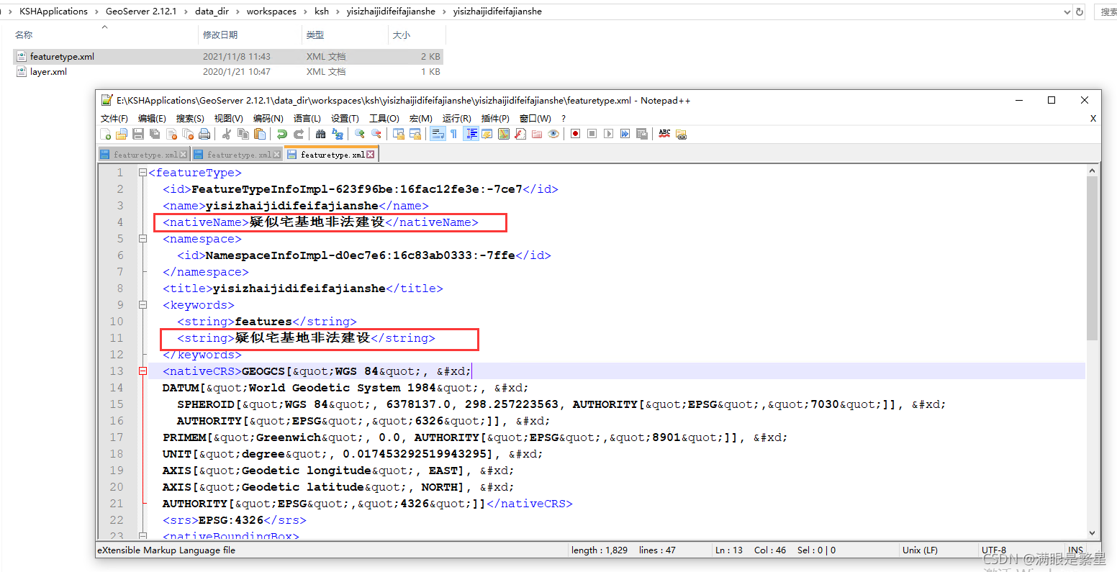The width and height of the screenshot is (1117, 572).
Task: Expand breadcrumb chevron after ksh
Action: tap(338, 12)
